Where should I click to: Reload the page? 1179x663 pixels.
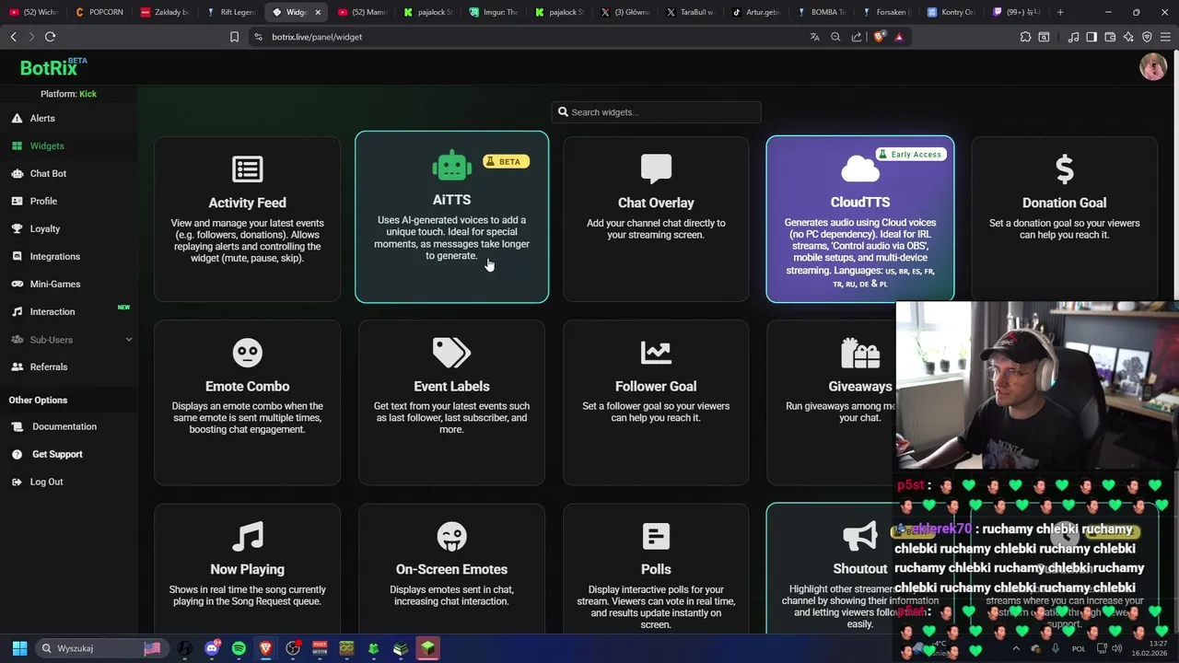[50, 37]
